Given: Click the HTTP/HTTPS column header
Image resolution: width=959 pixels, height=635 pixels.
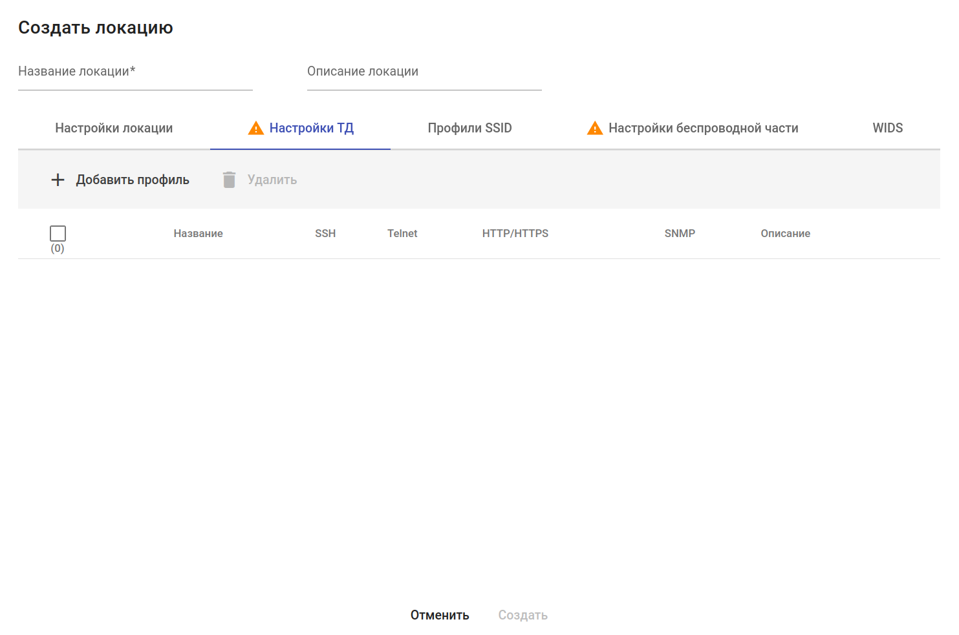Looking at the screenshot, I should (x=515, y=233).
